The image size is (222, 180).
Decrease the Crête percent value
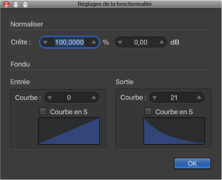(x=45, y=43)
